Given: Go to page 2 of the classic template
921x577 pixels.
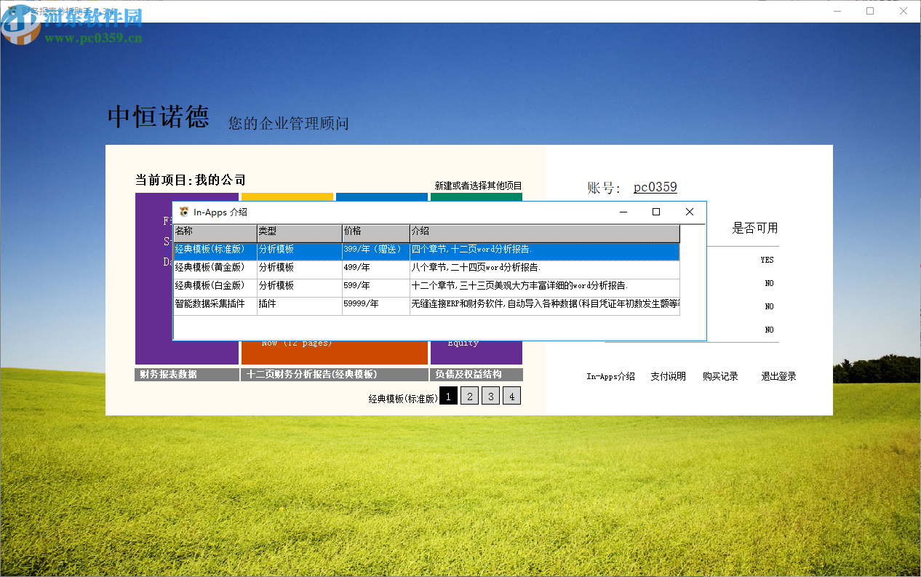Looking at the screenshot, I should coord(469,395).
